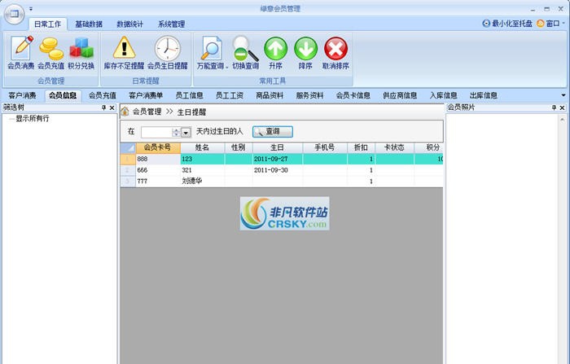The height and width of the screenshot is (364, 570).
Task: Select card number 777 cell
Action: tap(158, 181)
